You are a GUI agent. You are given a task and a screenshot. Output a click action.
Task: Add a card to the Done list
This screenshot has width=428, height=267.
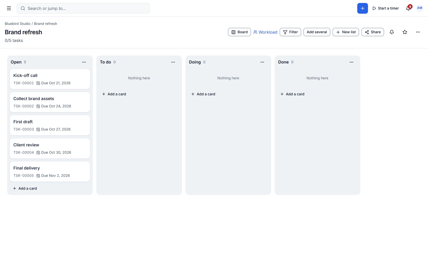[292, 94]
